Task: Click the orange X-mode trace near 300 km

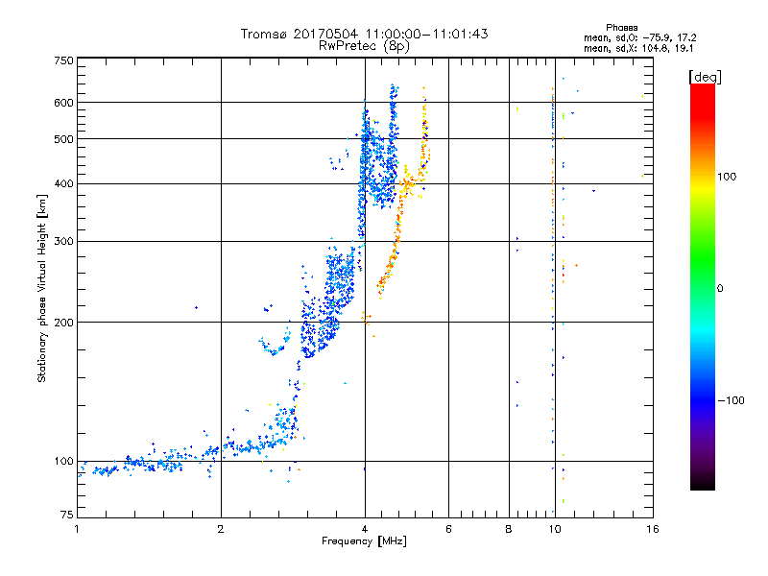Action: [x=396, y=241]
